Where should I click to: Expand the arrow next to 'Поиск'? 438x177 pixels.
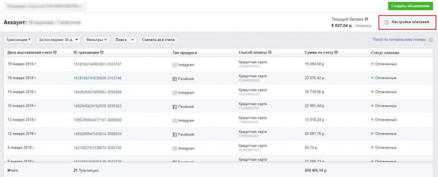coord(133,40)
